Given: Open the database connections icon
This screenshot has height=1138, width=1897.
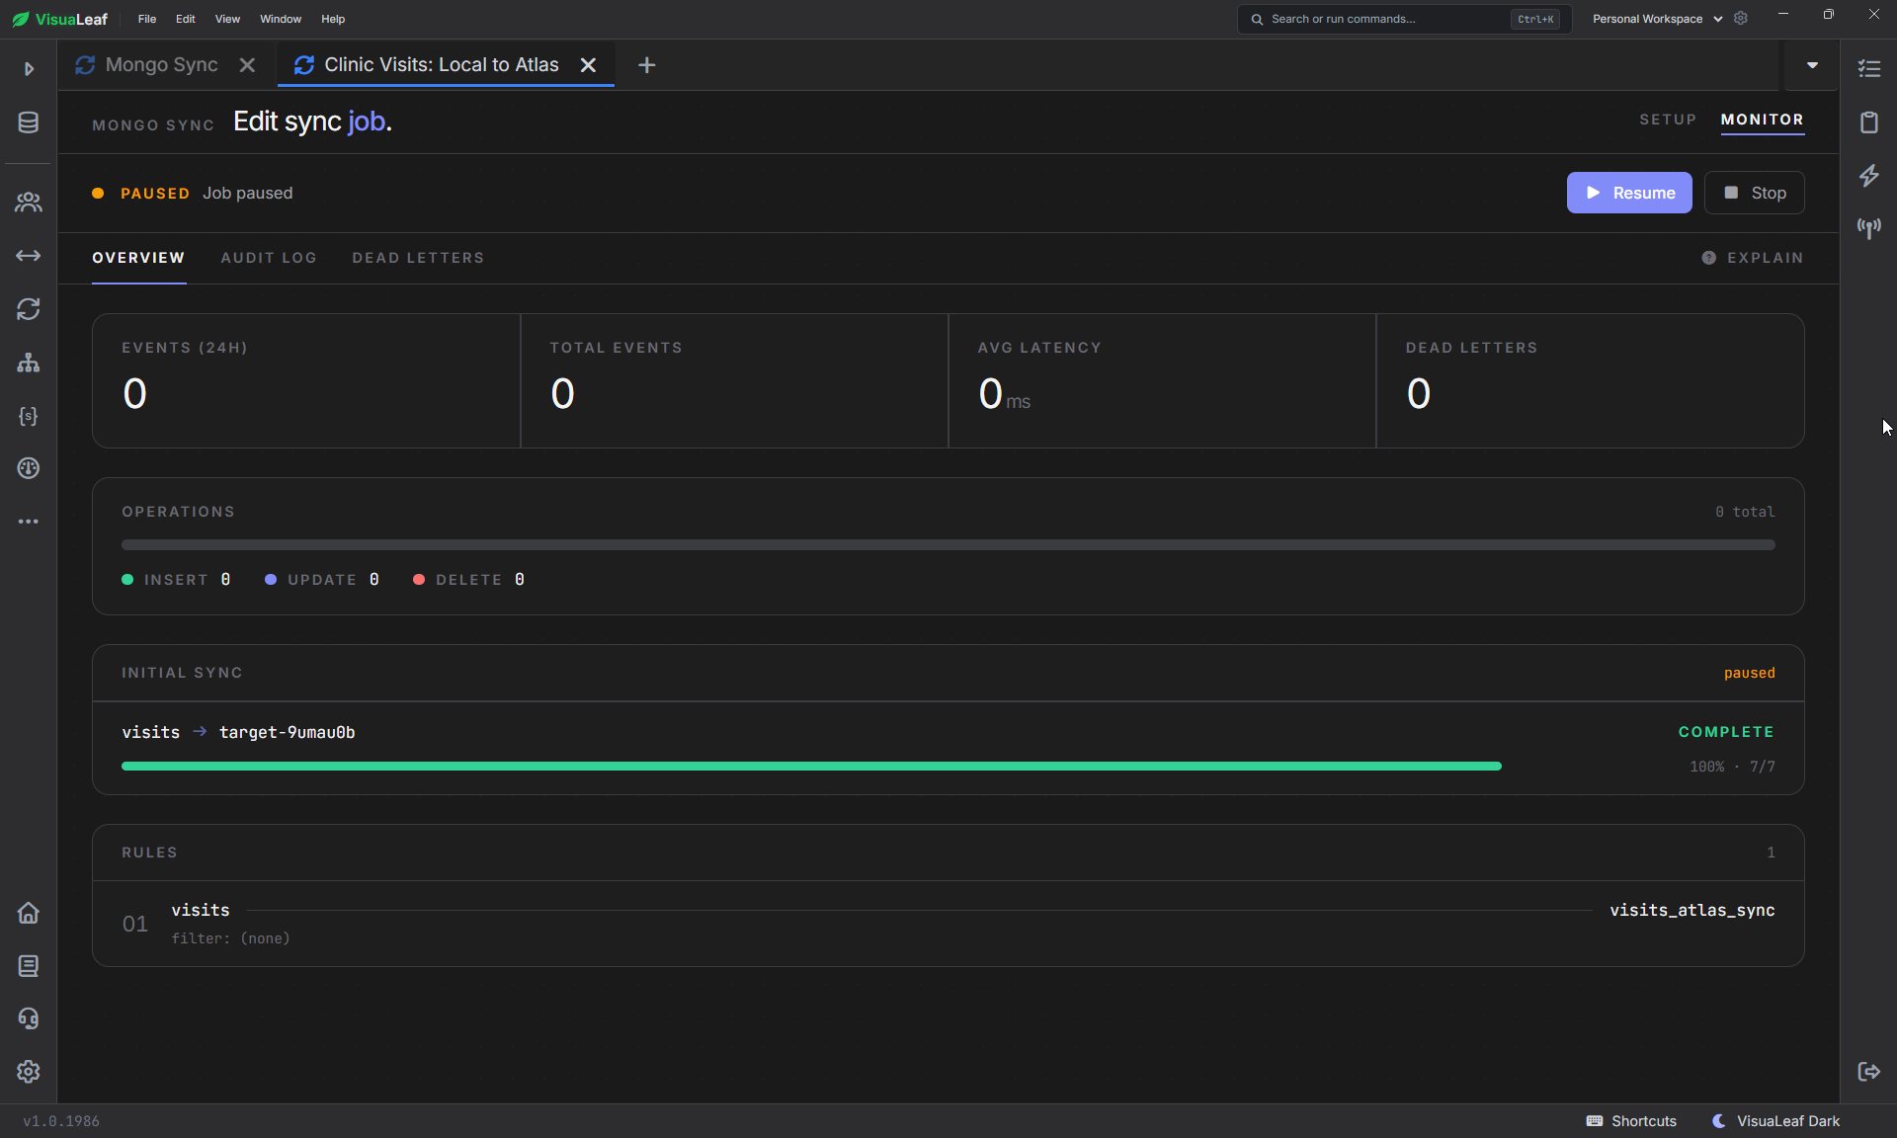Looking at the screenshot, I should click(x=29, y=122).
